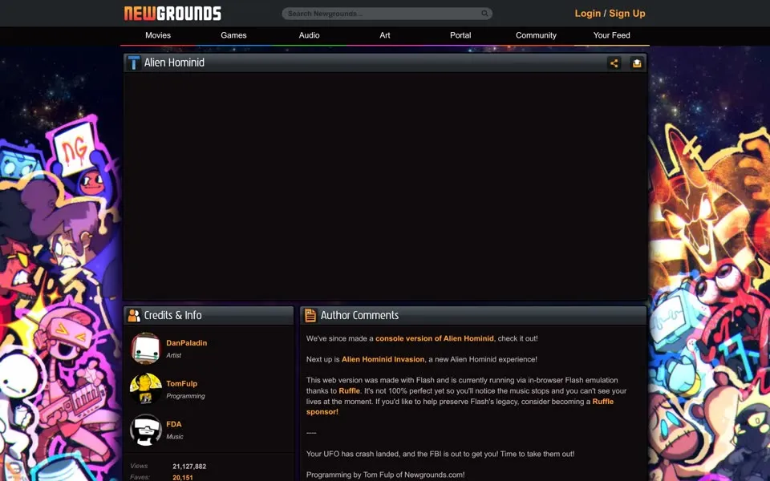Open the Community menu
This screenshot has width=770, height=481.
point(536,35)
